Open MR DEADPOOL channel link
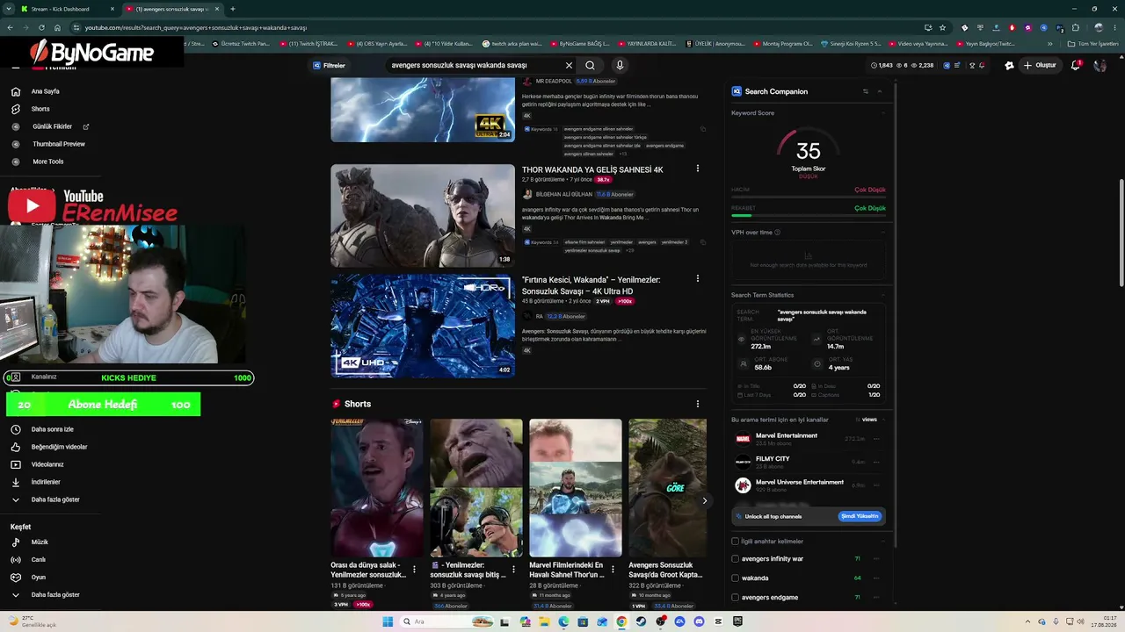1125x632 pixels. click(553, 81)
